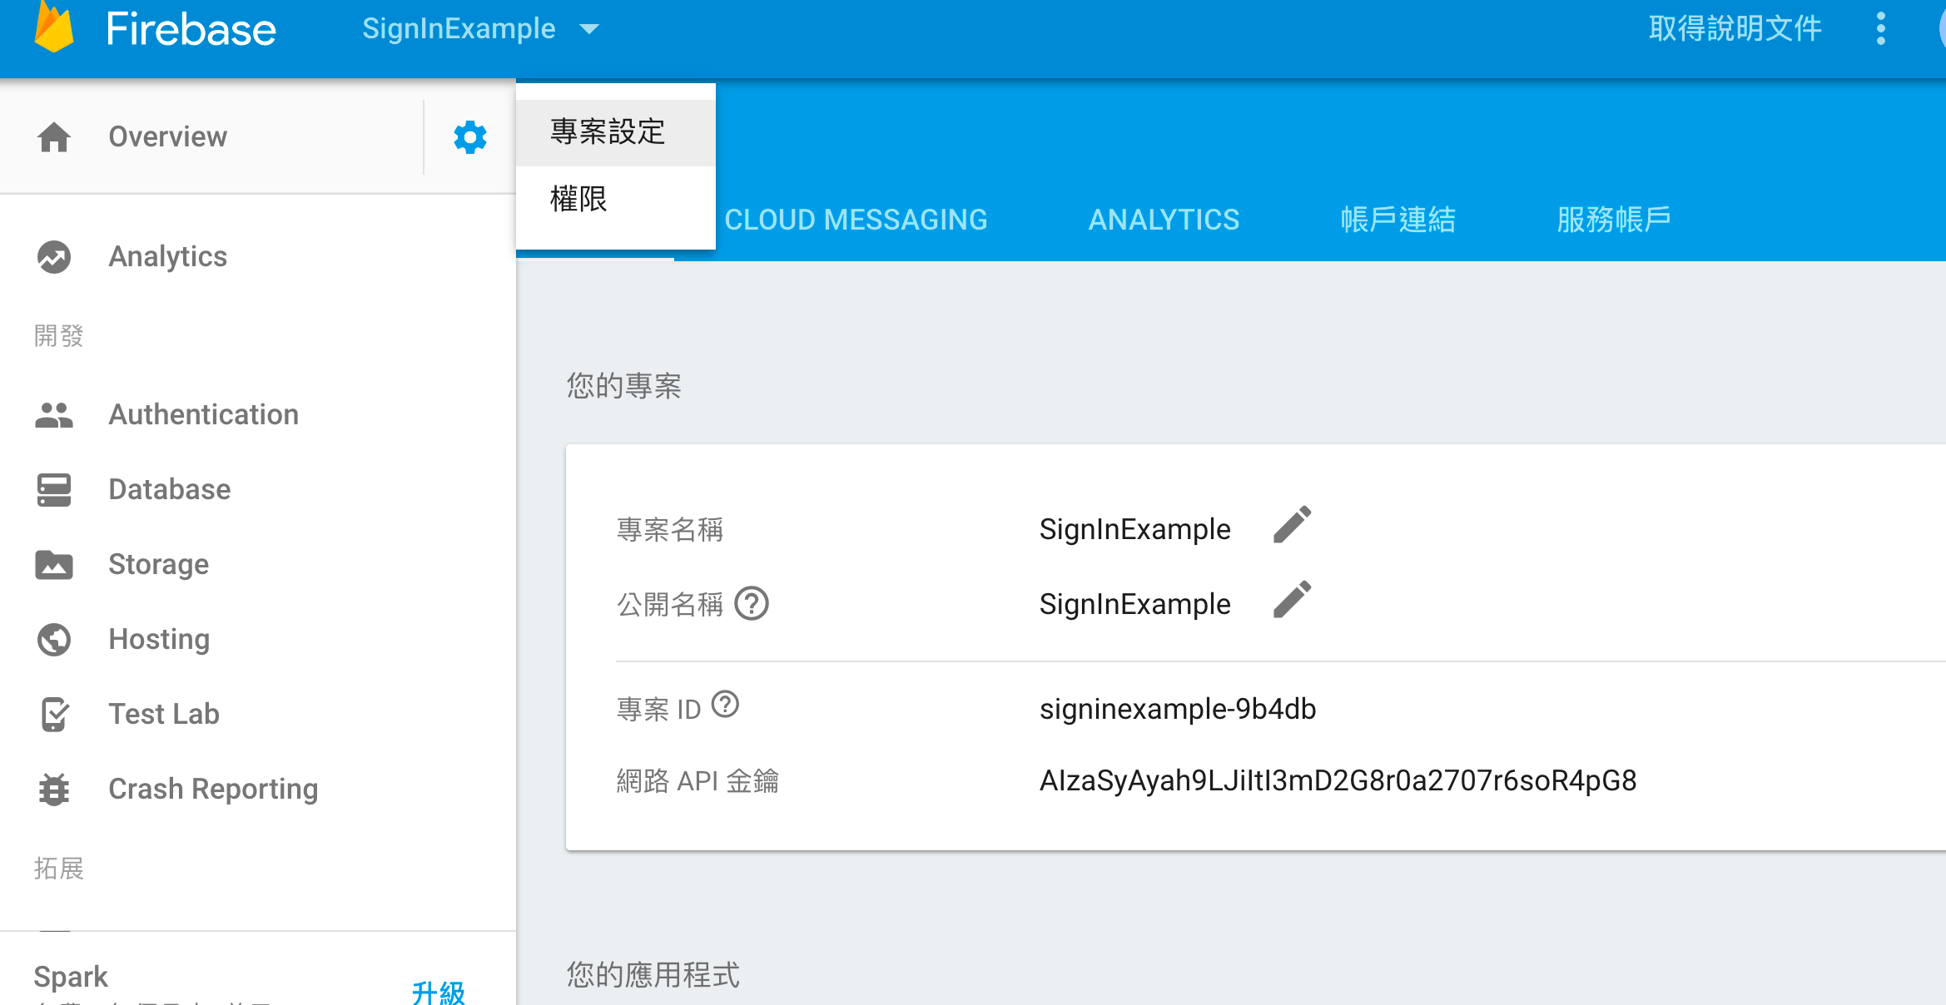
Task: Switch to the 服務帳戶 tab
Action: coord(1614,220)
